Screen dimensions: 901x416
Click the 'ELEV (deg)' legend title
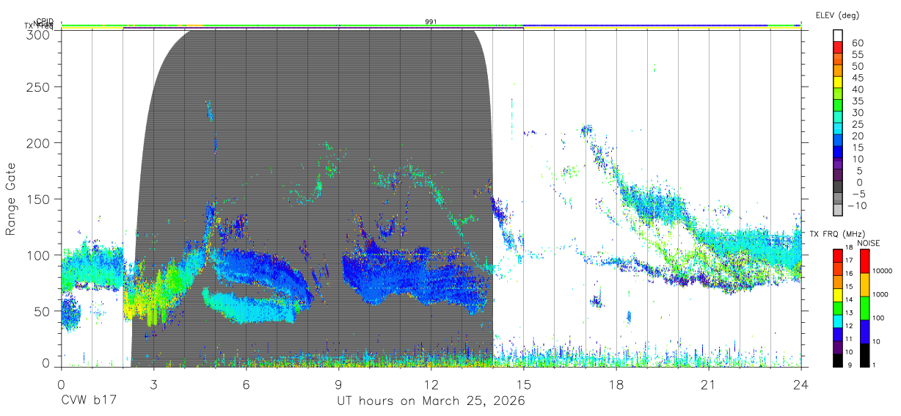tap(837, 15)
